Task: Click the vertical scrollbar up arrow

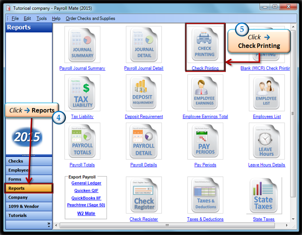Action: 293,27
